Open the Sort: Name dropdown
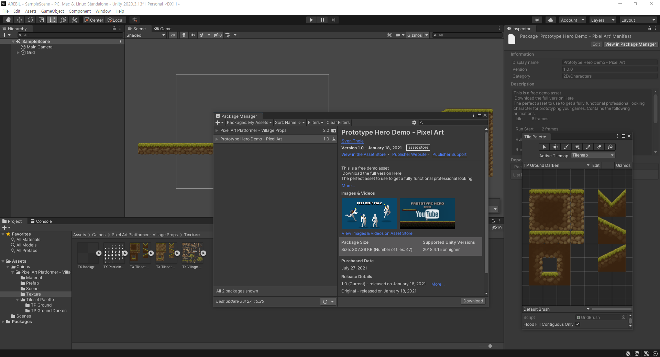 tap(290, 123)
